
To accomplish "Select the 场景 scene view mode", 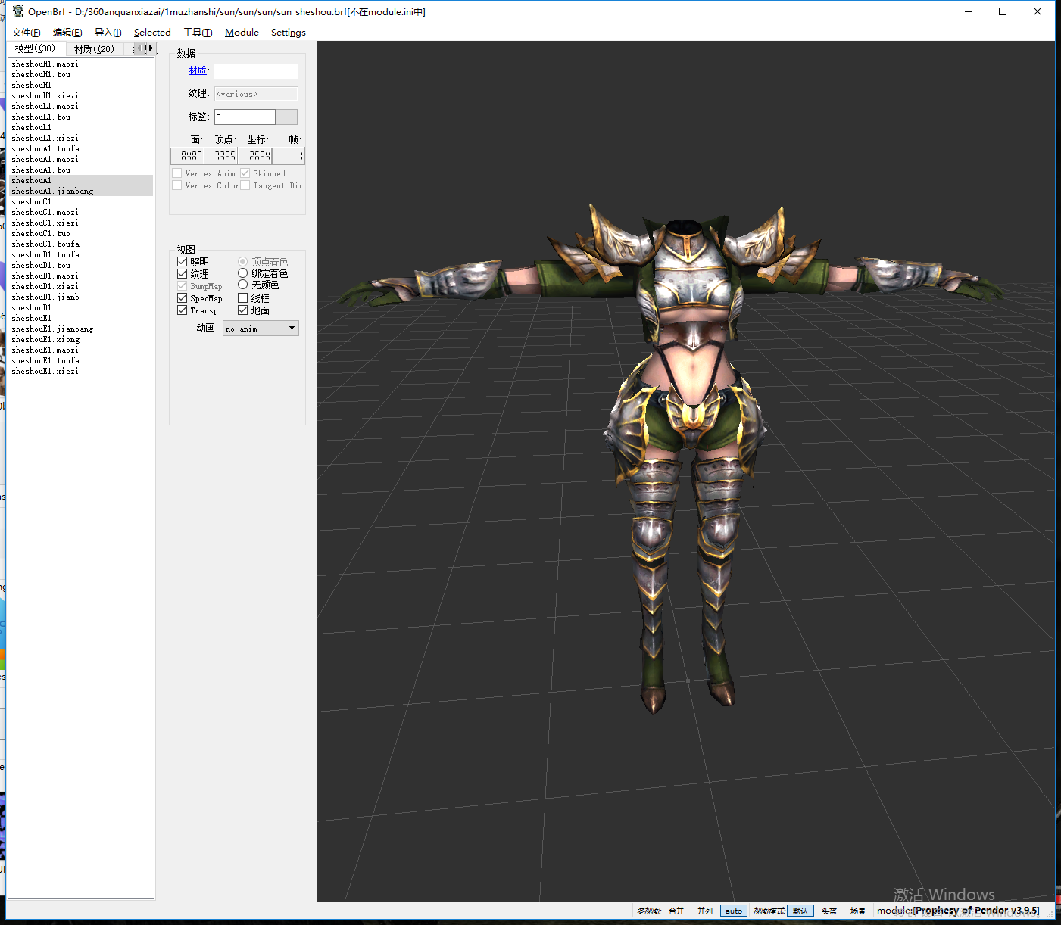I will click(857, 911).
